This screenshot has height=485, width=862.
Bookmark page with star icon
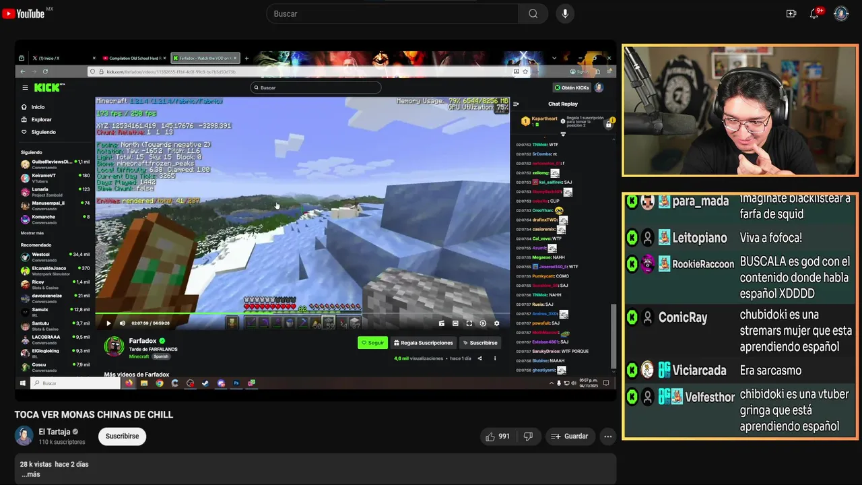(525, 71)
